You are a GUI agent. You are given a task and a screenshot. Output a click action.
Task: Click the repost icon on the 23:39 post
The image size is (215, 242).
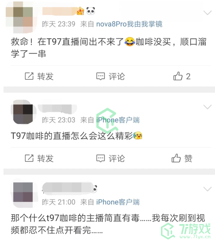pos(29,76)
